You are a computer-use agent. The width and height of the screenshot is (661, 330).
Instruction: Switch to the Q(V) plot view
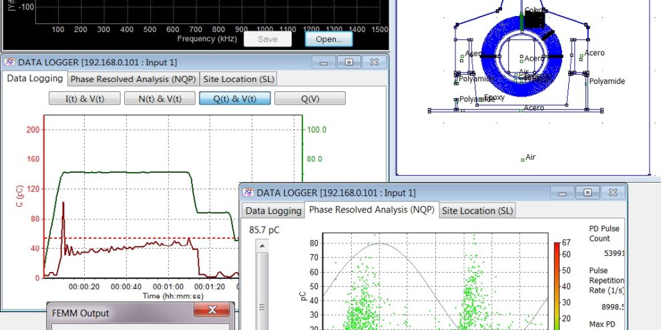click(310, 98)
